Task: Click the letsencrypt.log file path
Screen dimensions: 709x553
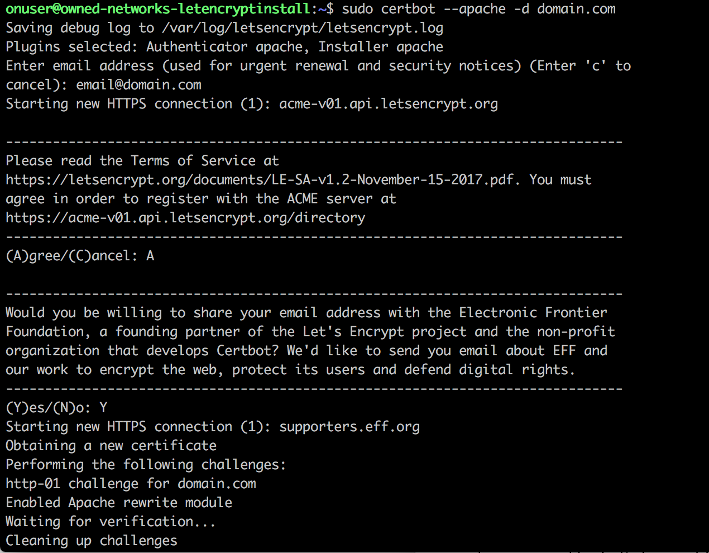Action: coord(302,28)
